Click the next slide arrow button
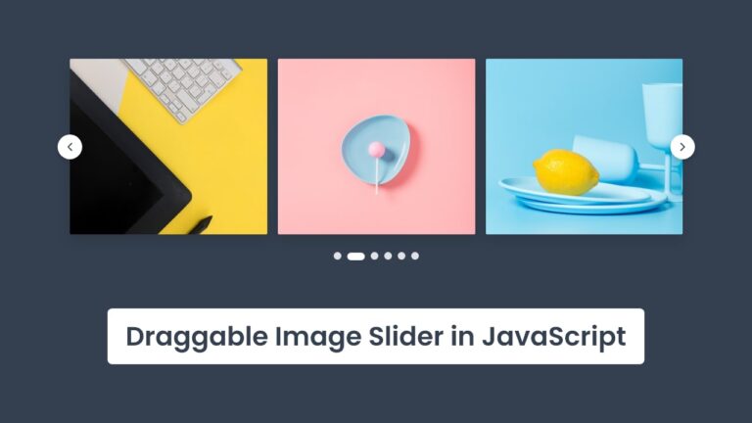The width and height of the screenshot is (752, 423). pos(682,147)
